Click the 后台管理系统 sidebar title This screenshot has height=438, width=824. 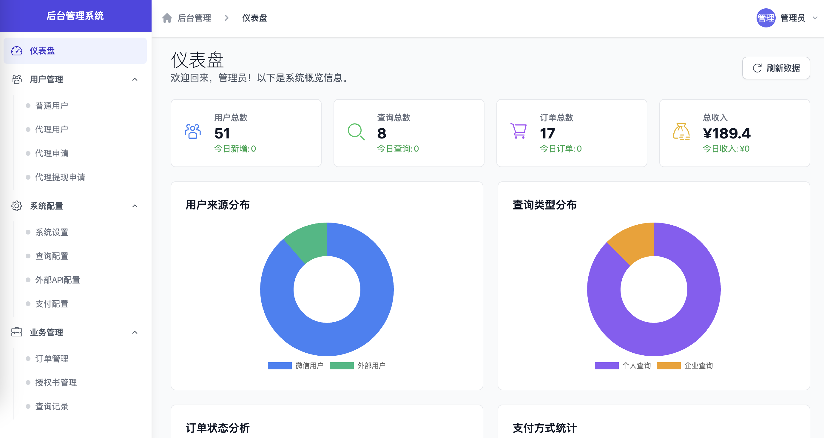coord(75,16)
